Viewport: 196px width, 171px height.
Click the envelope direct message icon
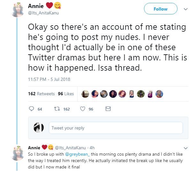point(108,109)
